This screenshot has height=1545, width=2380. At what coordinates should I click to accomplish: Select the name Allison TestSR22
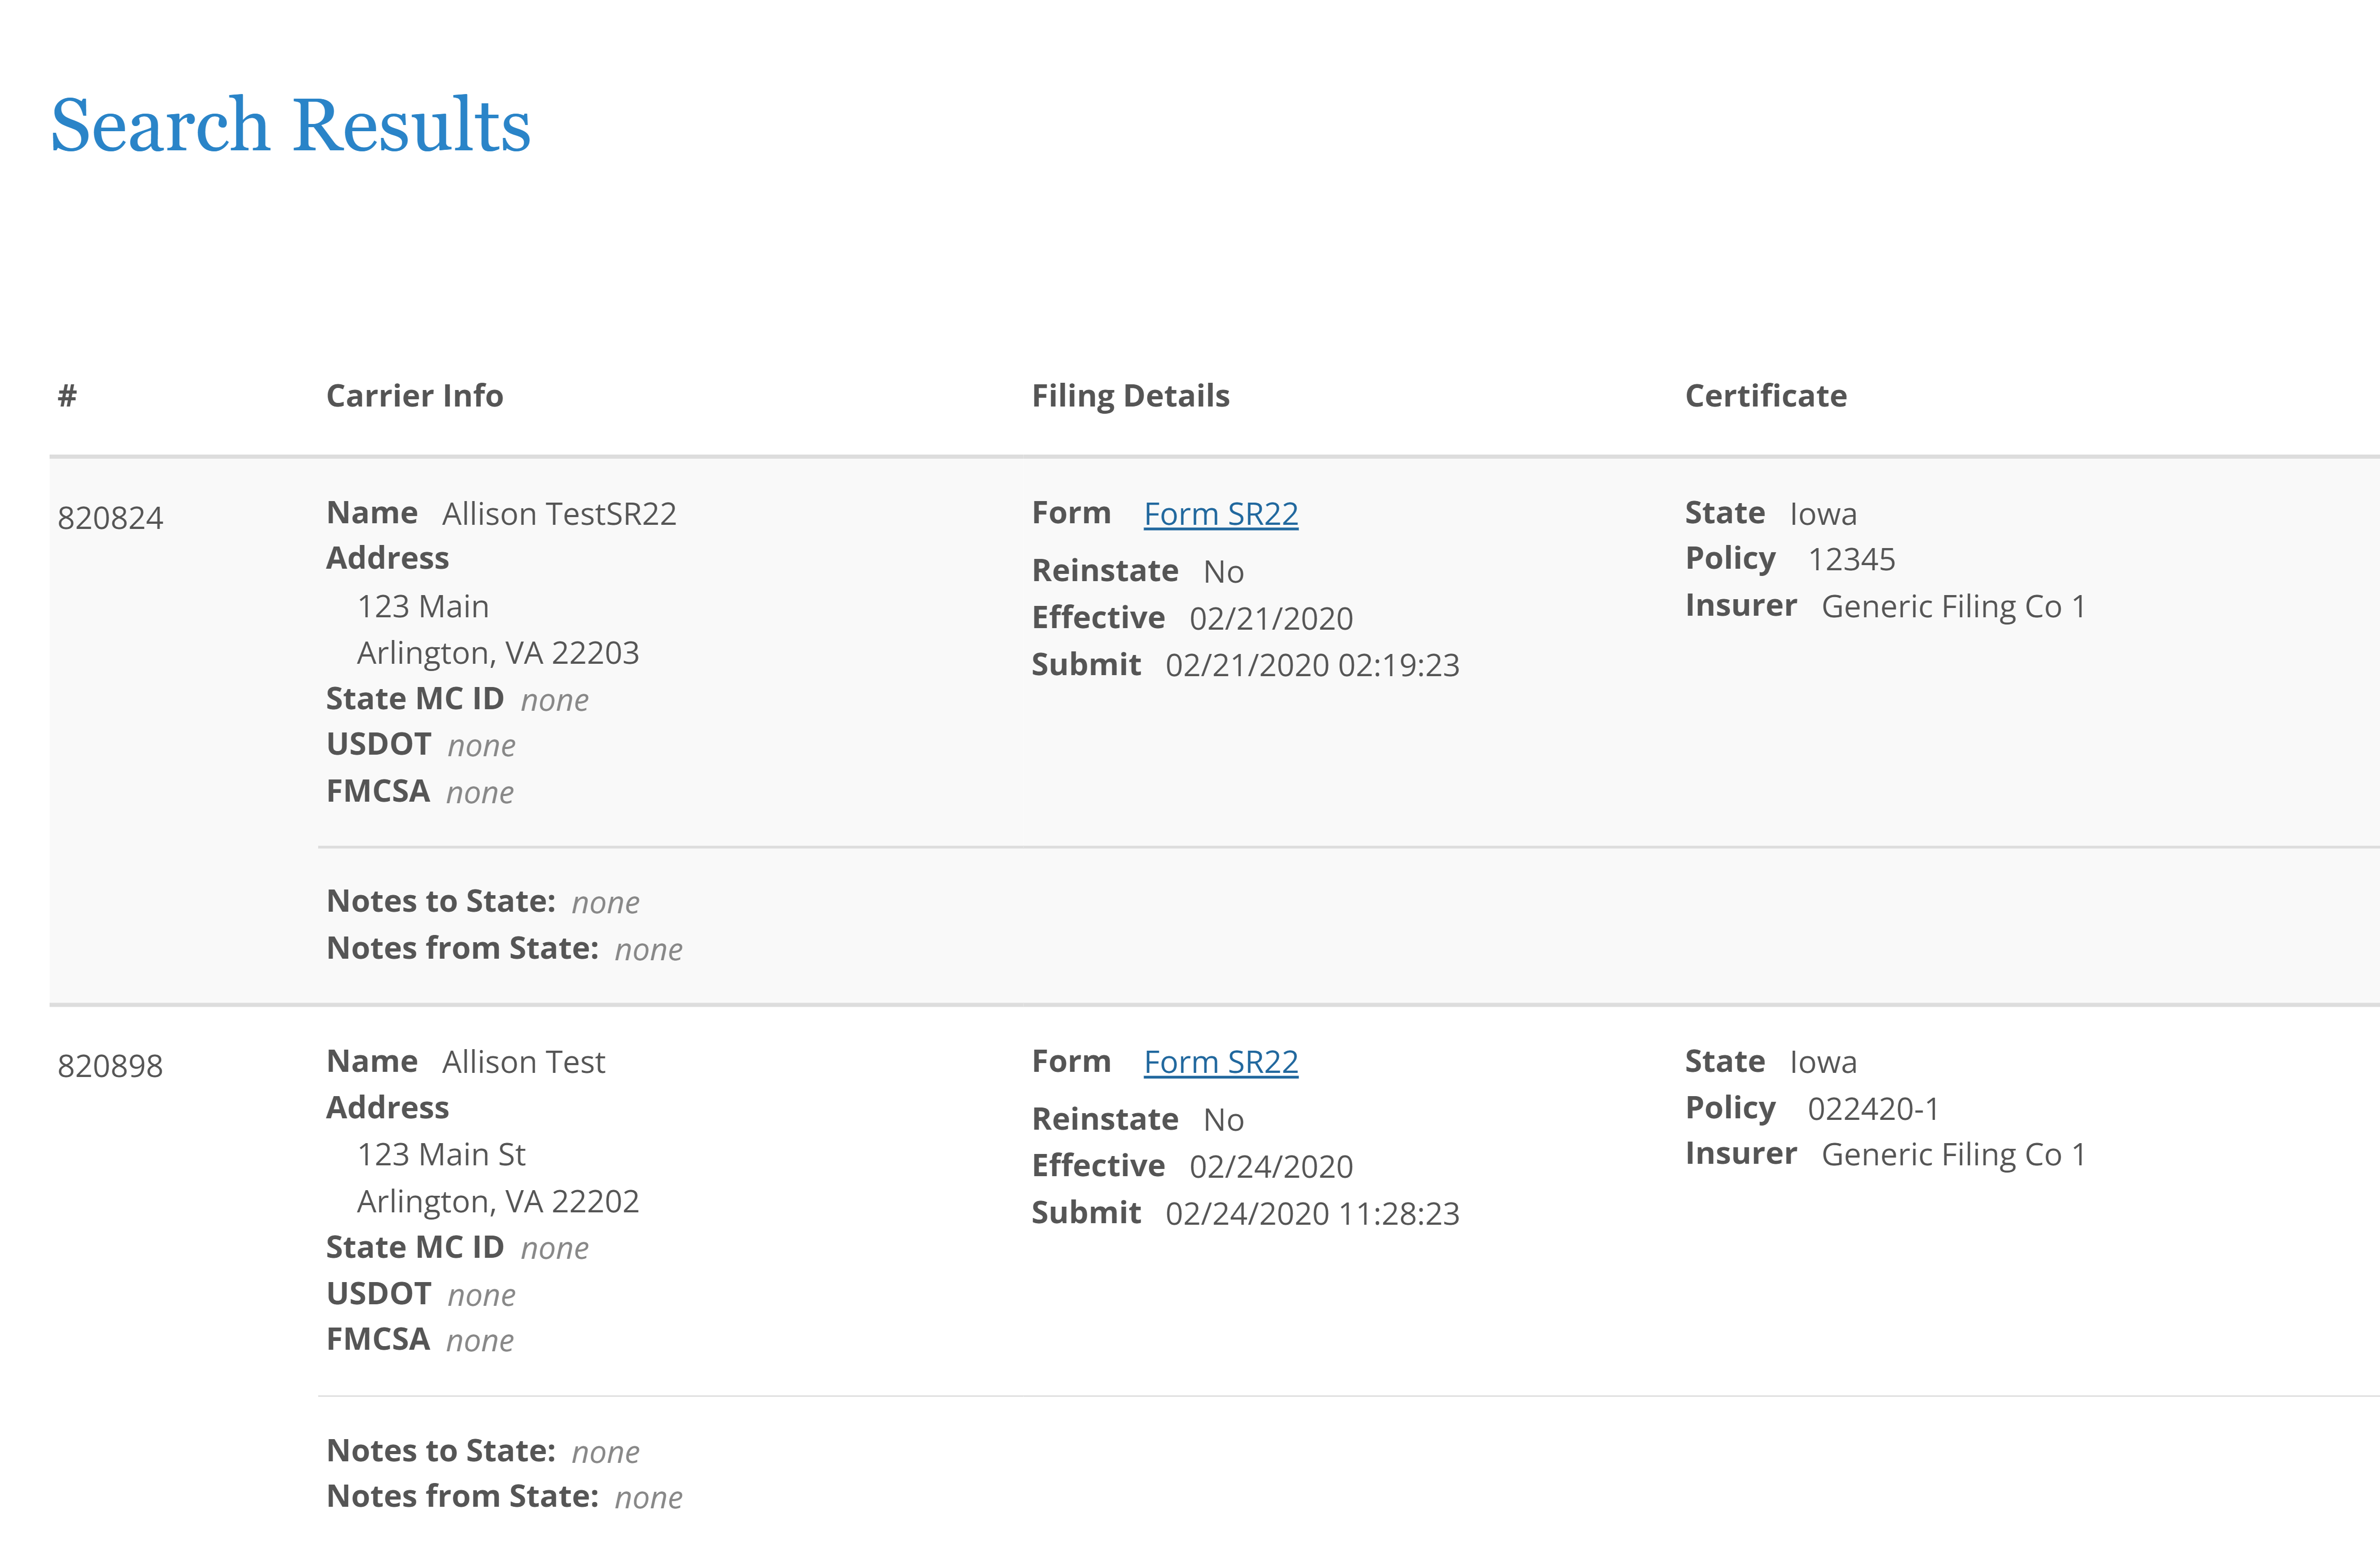pos(560,513)
